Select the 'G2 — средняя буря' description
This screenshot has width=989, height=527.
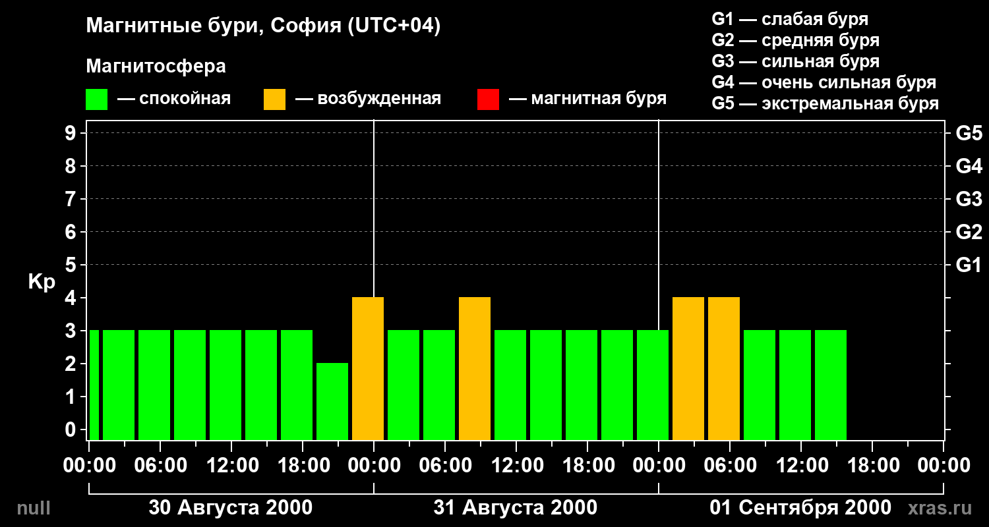[796, 40]
